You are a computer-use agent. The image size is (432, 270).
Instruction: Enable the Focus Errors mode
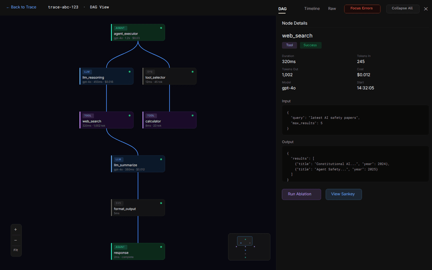coord(362,8)
